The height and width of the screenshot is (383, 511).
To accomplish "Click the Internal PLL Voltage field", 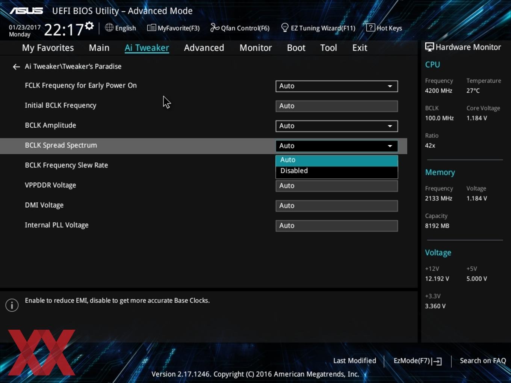I will (x=337, y=225).
